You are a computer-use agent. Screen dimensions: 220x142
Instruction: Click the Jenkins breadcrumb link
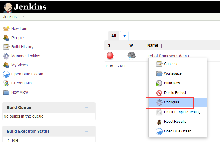click(x=10, y=17)
